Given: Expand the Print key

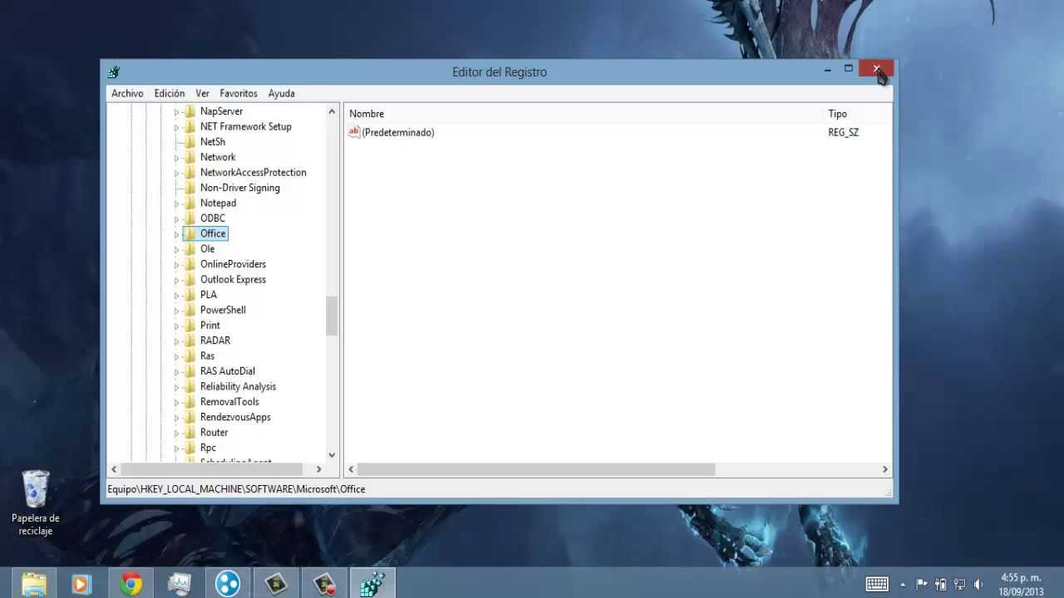Looking at the screenshot, I should click(176, 326).
